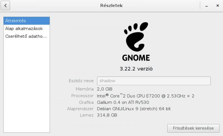Close the Részletek window
Image resolution: width=223 pixels, height=136 pixels.
coord(217,6)
